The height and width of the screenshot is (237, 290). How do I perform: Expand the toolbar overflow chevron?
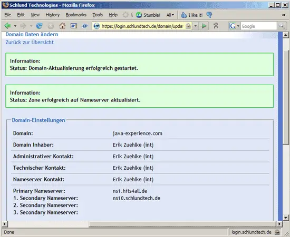click(x=284, y=15)
